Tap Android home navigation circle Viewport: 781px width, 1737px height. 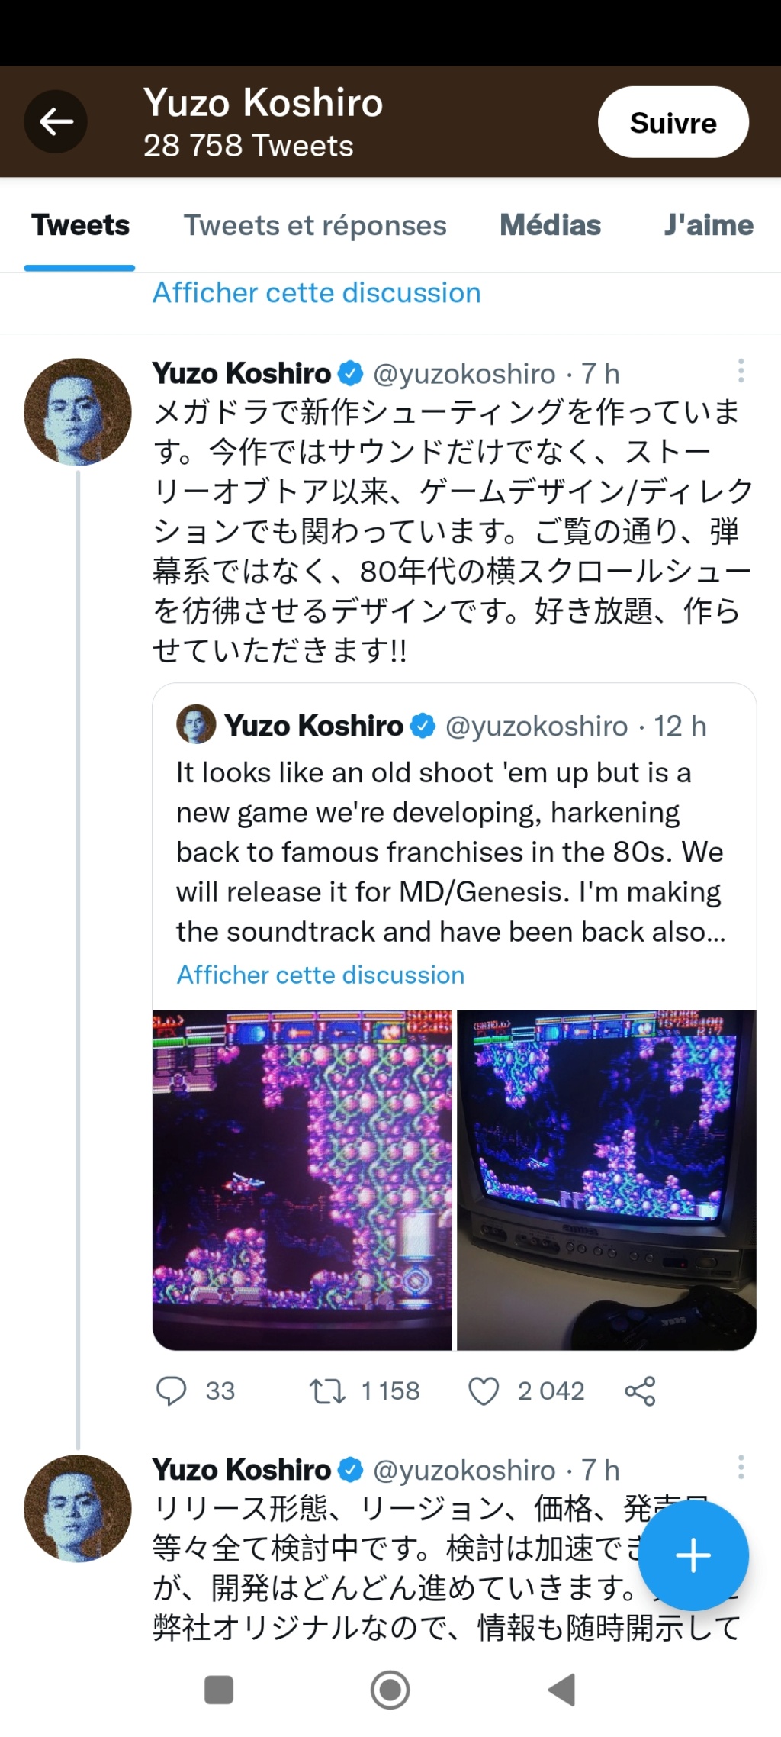390,1690
